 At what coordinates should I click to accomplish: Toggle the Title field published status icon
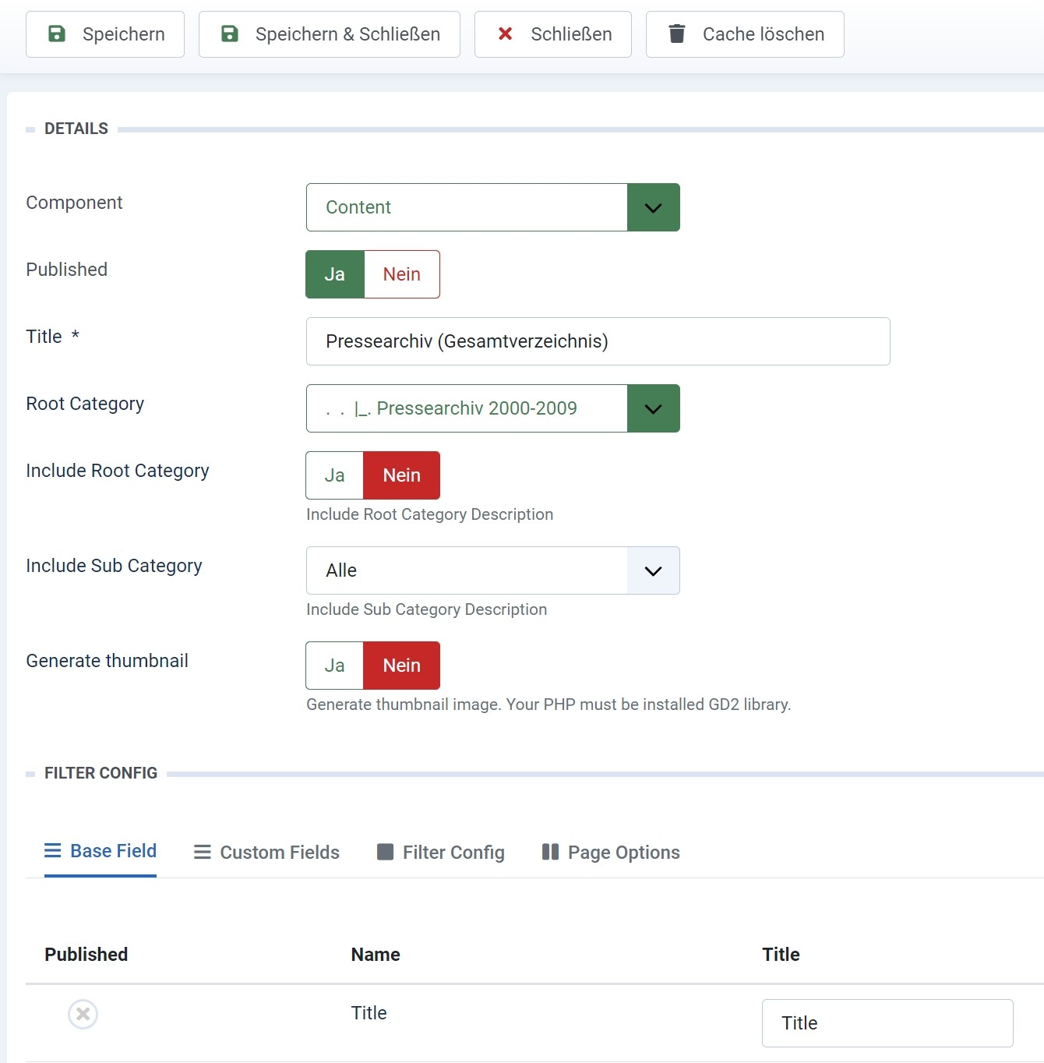83,1014
